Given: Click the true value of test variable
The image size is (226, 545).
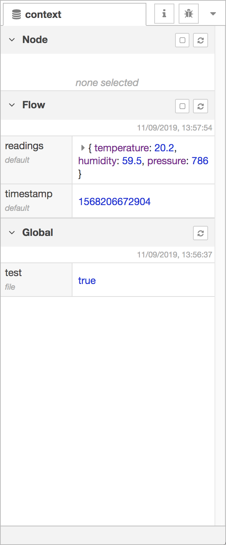Looking at the screenshot, I should (87, 280).
